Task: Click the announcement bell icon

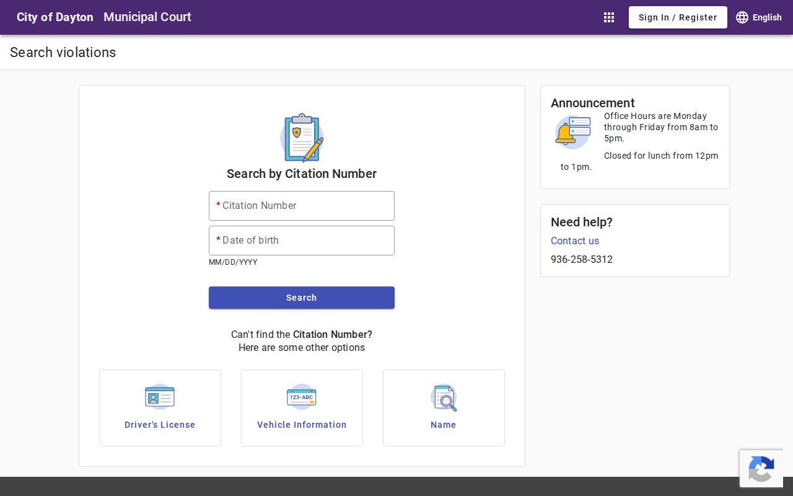Action: 573,132
